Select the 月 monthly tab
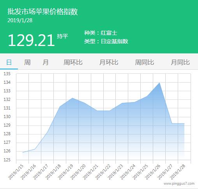Image resolution: width=198 pixels, height=189 pixels. point(46,62)
